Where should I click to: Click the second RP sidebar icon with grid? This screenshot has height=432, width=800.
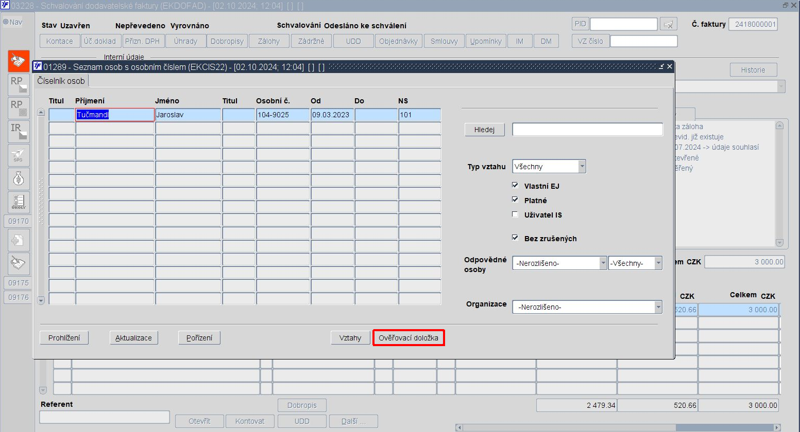point(19,108)
